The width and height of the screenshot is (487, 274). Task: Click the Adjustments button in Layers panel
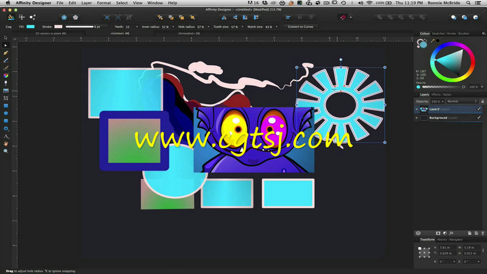[445, 233]
